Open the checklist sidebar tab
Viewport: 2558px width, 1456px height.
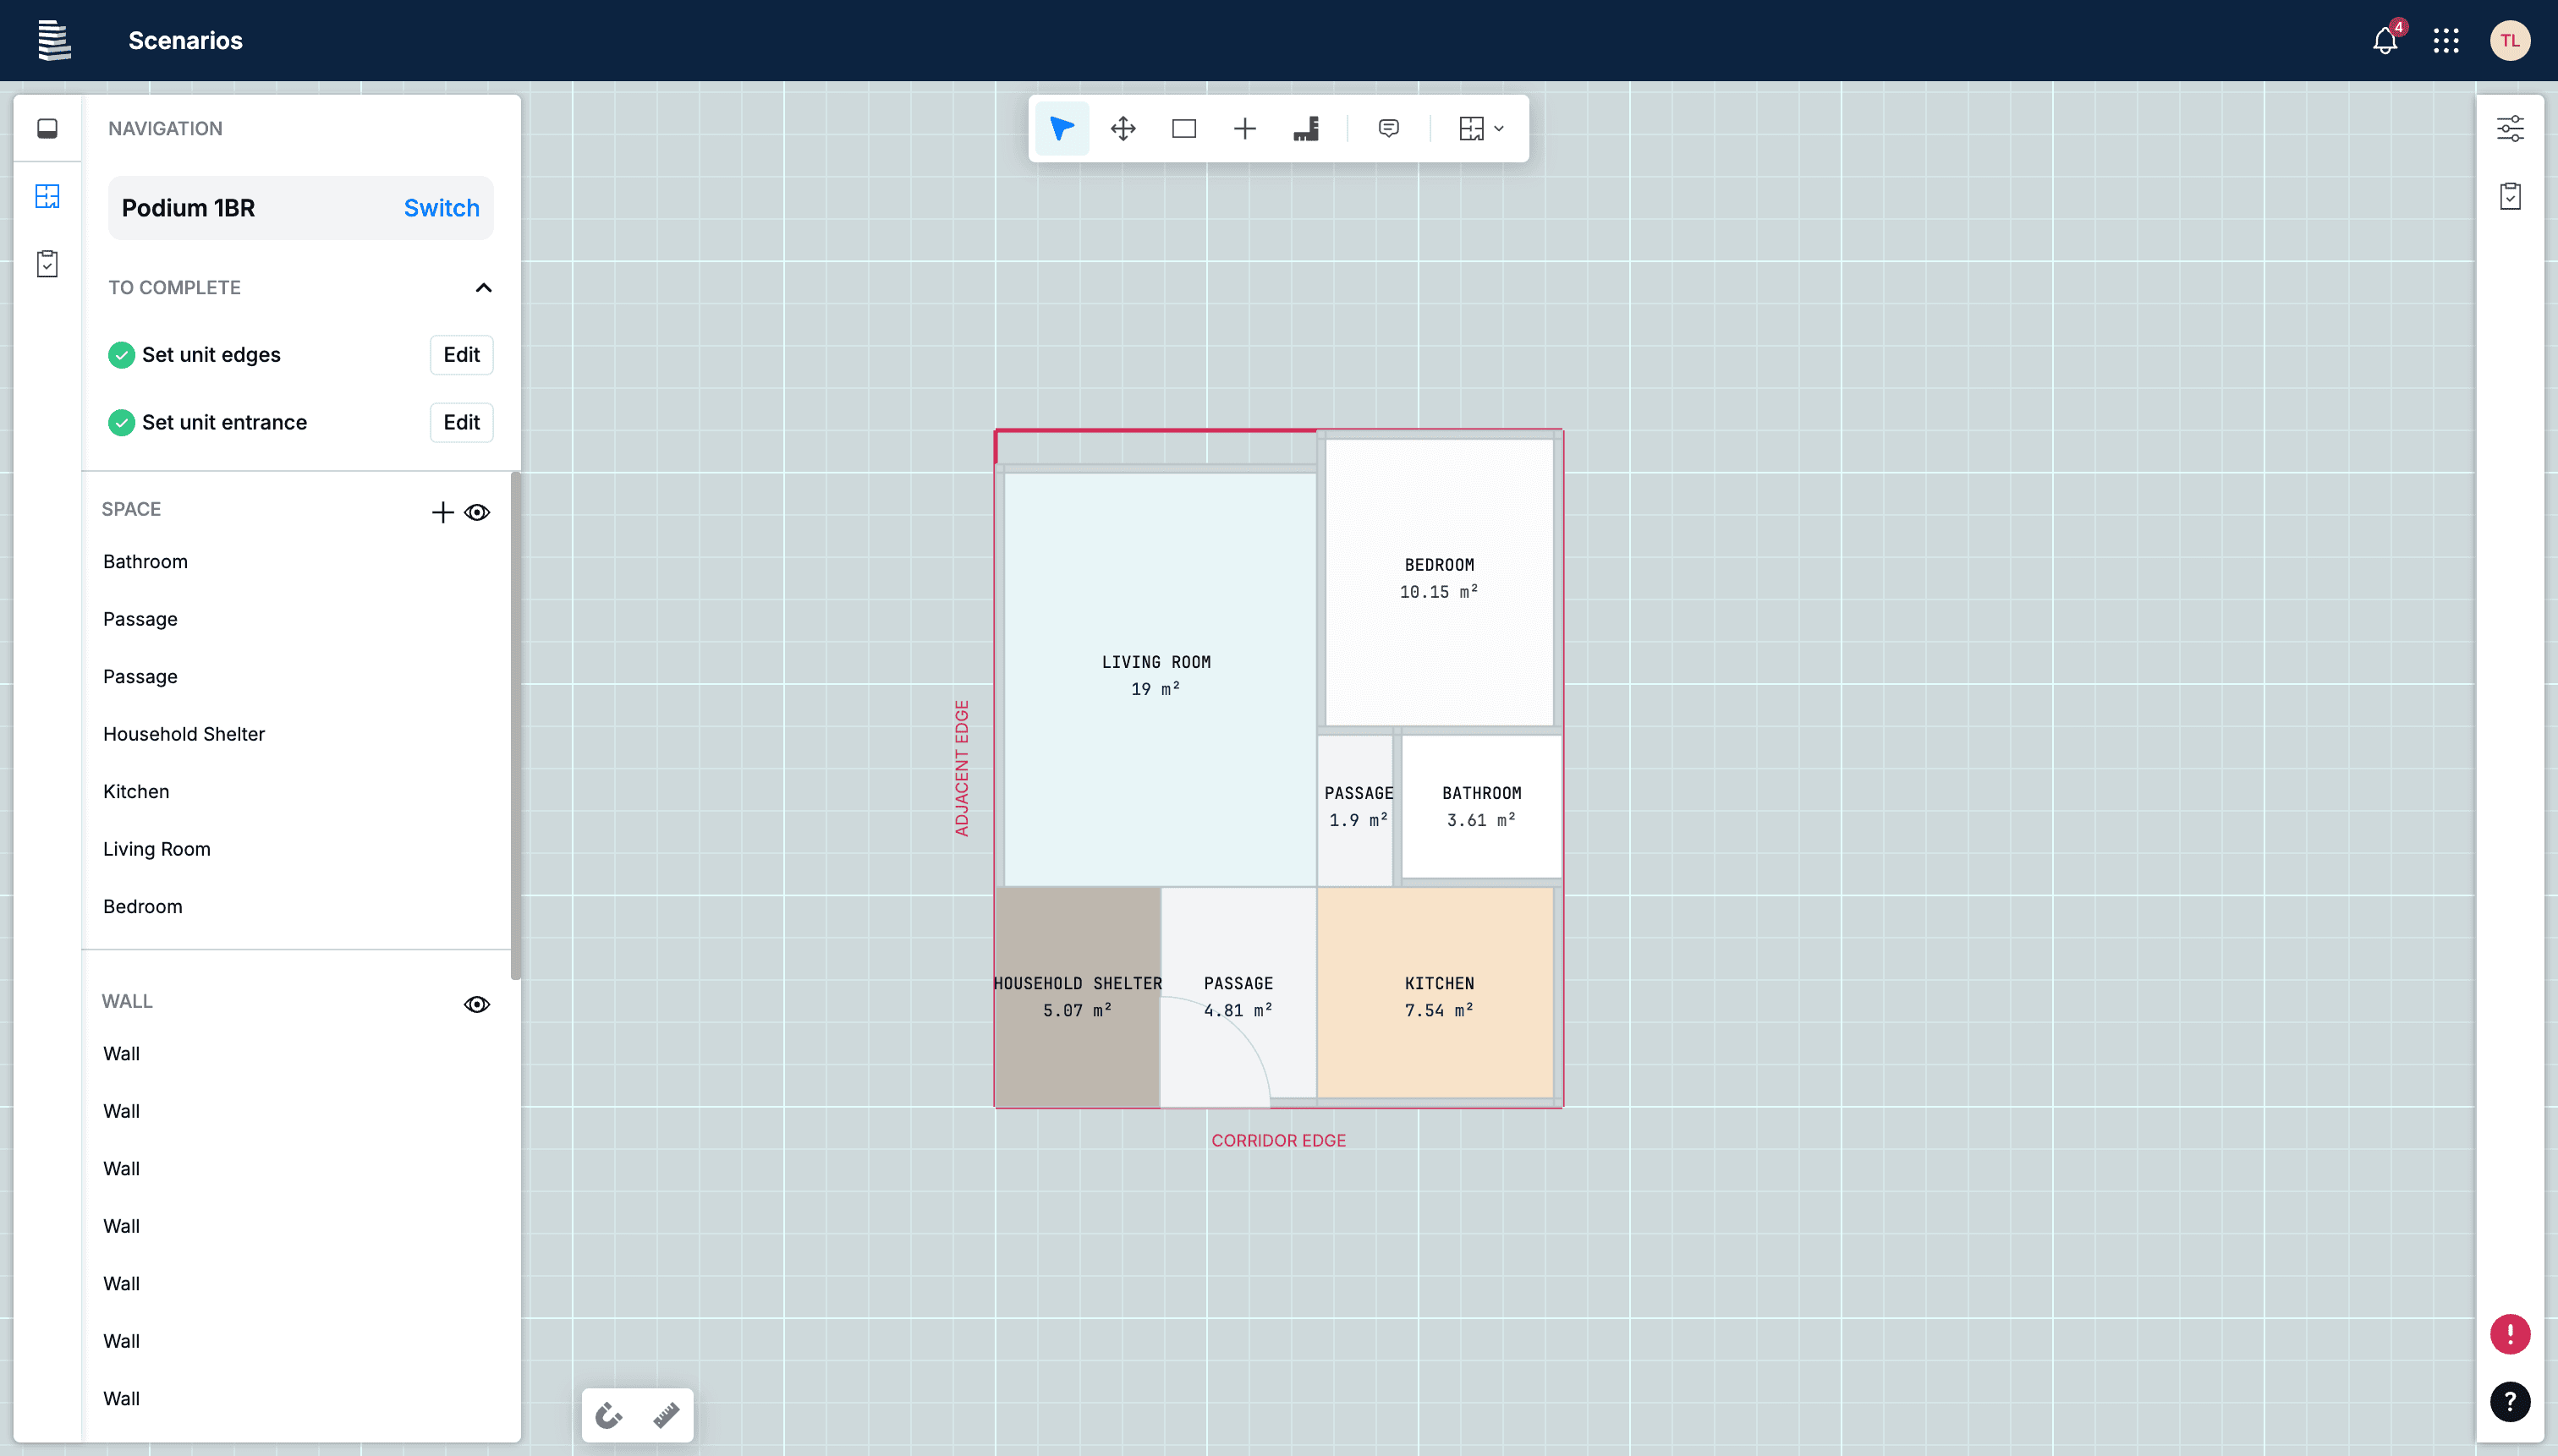pos(47,264)
